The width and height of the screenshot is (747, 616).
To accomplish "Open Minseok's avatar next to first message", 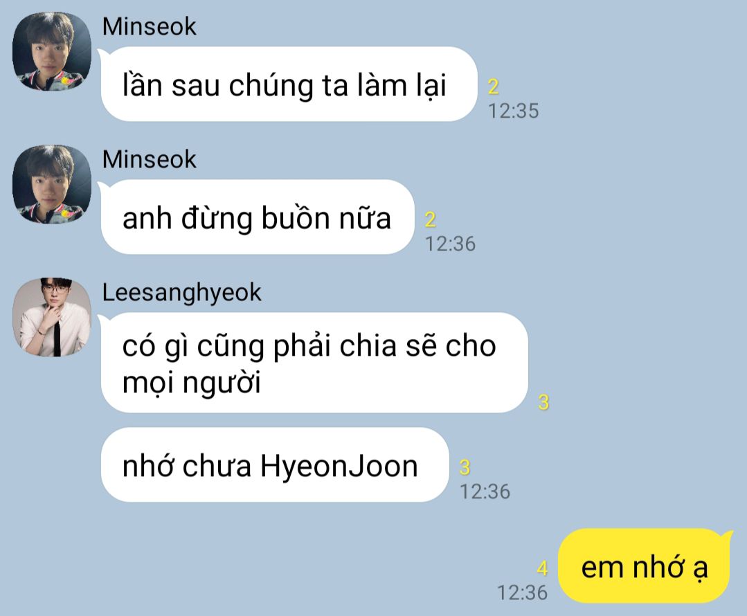I will [51, 51].
